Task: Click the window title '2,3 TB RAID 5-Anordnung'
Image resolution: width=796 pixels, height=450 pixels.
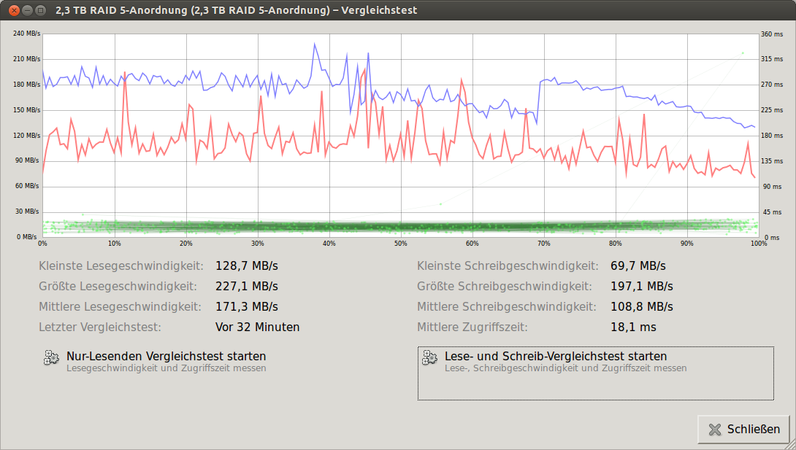Action: click(236, 11)
